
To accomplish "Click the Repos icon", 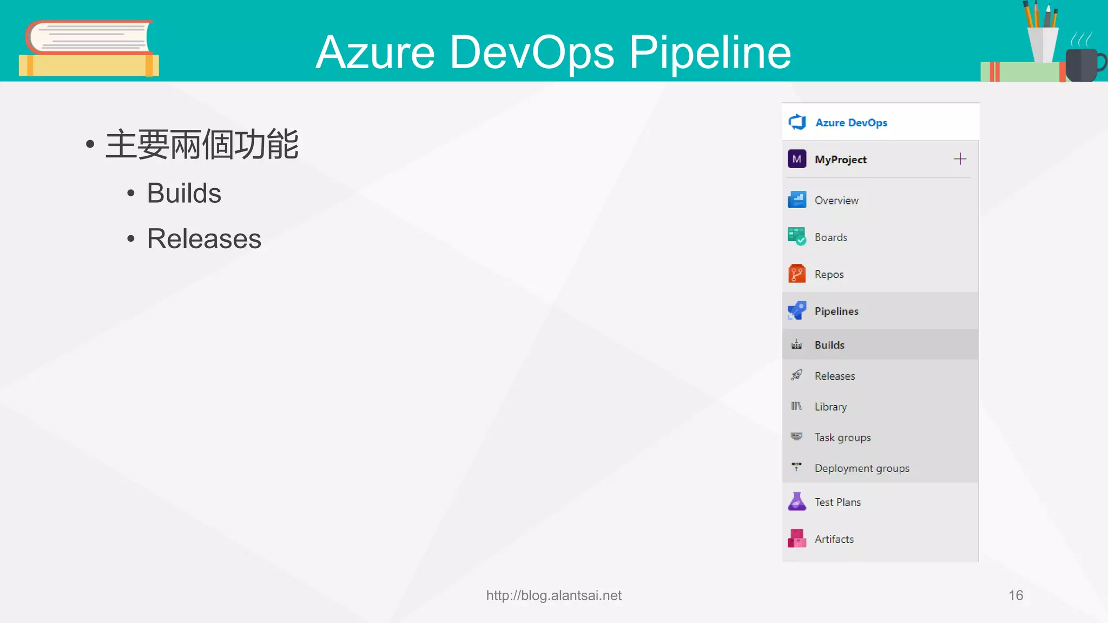I will click(797, 274).
